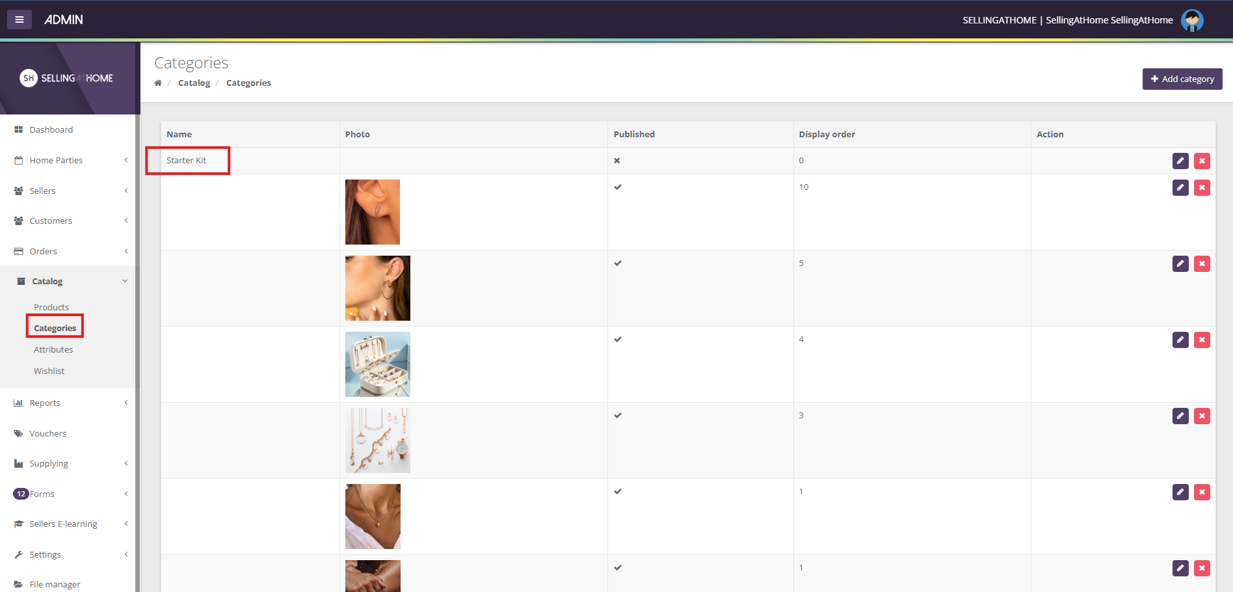Open the Vouchers page
Screen dimensions: 1233x592
(x=47, y=433)
